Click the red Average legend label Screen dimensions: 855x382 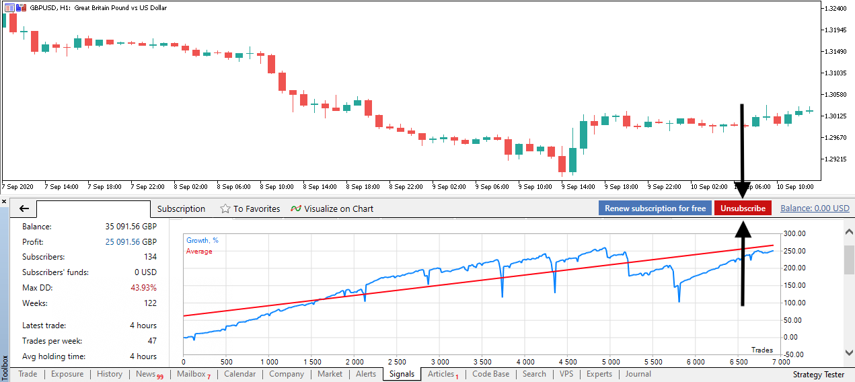(199, 252)
